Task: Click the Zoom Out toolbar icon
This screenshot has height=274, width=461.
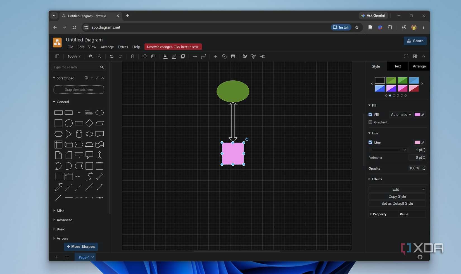Action: tap(99, 56)
